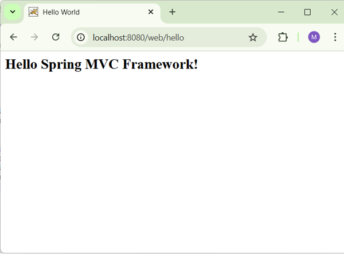Open the Chrome three-dot menu

click(x=335, y=37)
